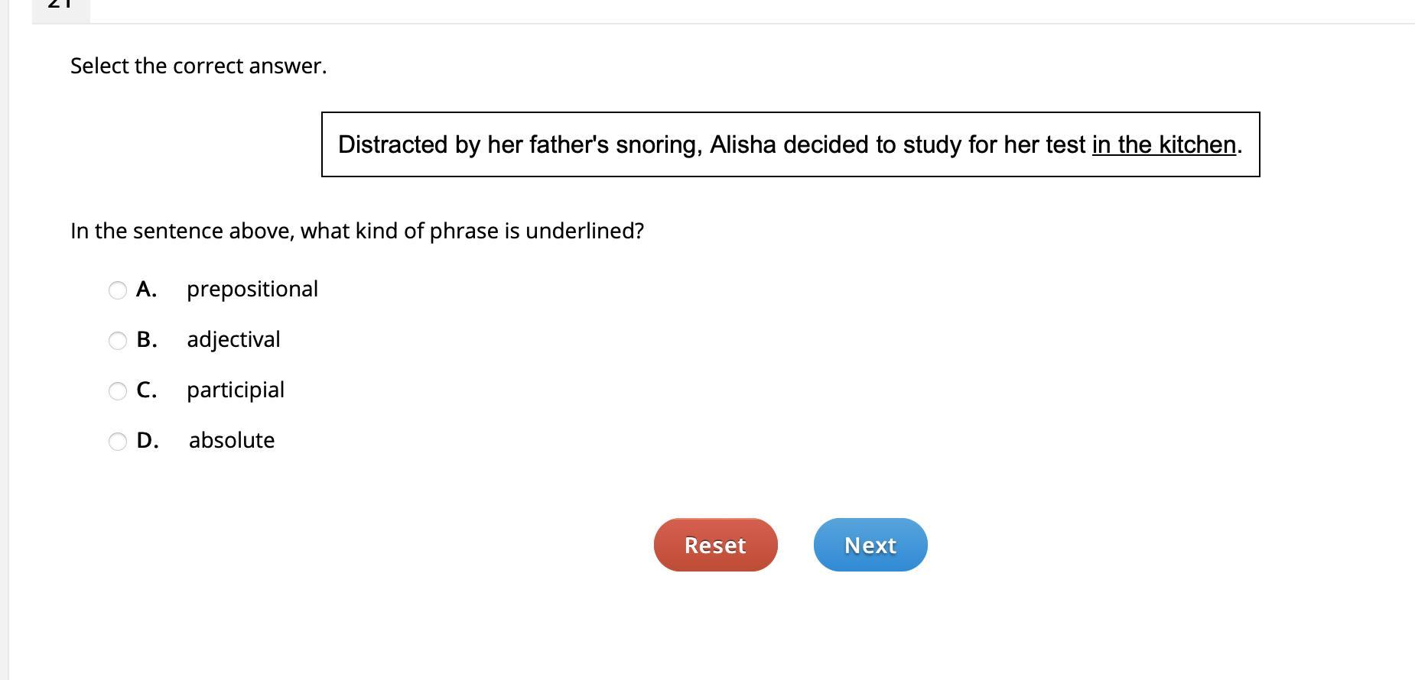
Task: Click the question asking what phrase is underlined
Action: pos(356,232)
